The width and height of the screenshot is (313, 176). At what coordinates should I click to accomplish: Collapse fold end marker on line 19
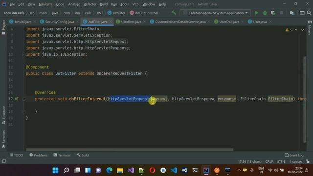point(24,111)
